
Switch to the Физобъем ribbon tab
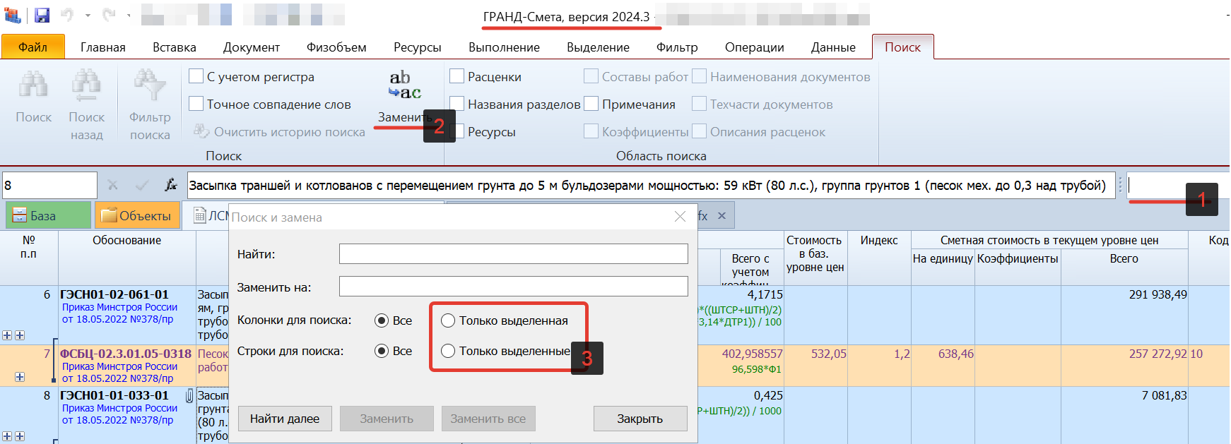pyautogui.click(x=336, y=47)
